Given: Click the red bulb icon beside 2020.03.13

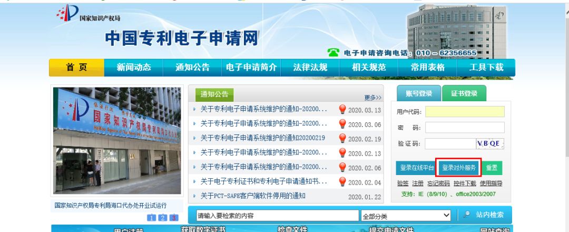Looking at the screenshot, I should pyautogui.click(x=342, y=109).
